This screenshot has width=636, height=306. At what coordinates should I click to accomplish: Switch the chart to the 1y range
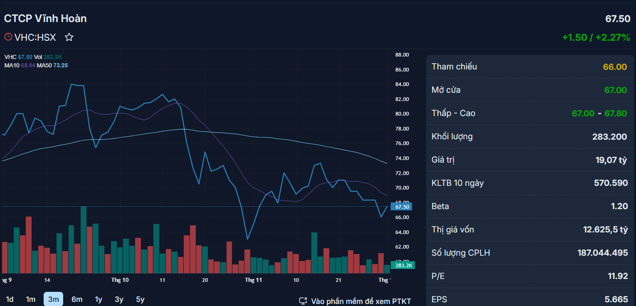point(99,299)
